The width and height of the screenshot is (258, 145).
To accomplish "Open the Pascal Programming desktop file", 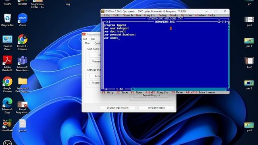I will [x=23, y=107].
